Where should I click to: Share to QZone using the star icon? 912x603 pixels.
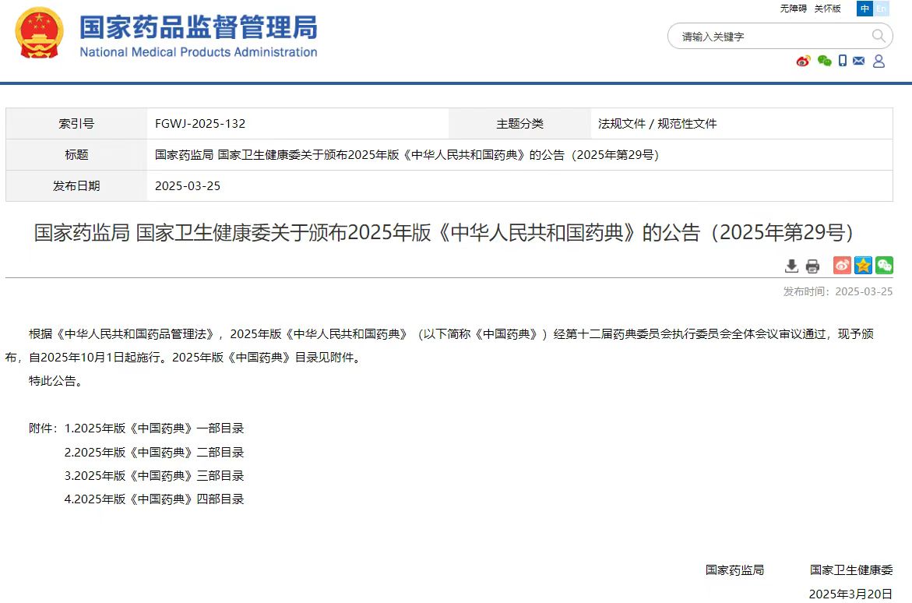pos(862,266)
